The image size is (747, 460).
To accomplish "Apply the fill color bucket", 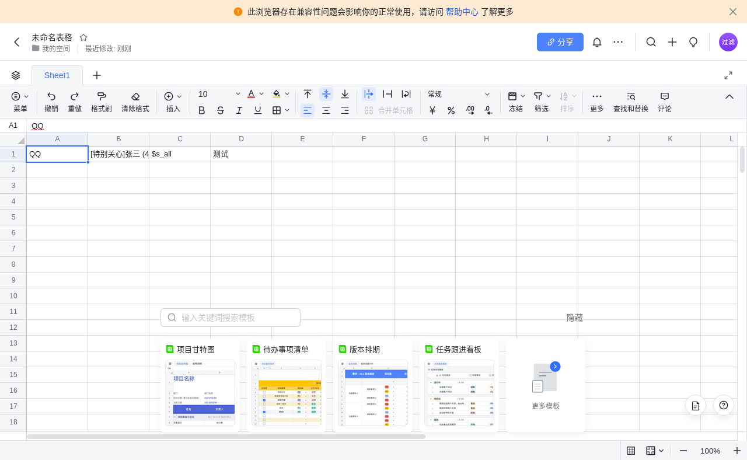I will [x=277, y=94].
